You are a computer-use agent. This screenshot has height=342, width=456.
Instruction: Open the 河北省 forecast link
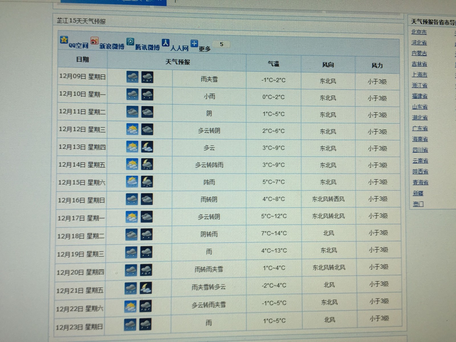(x=419, y=43)
